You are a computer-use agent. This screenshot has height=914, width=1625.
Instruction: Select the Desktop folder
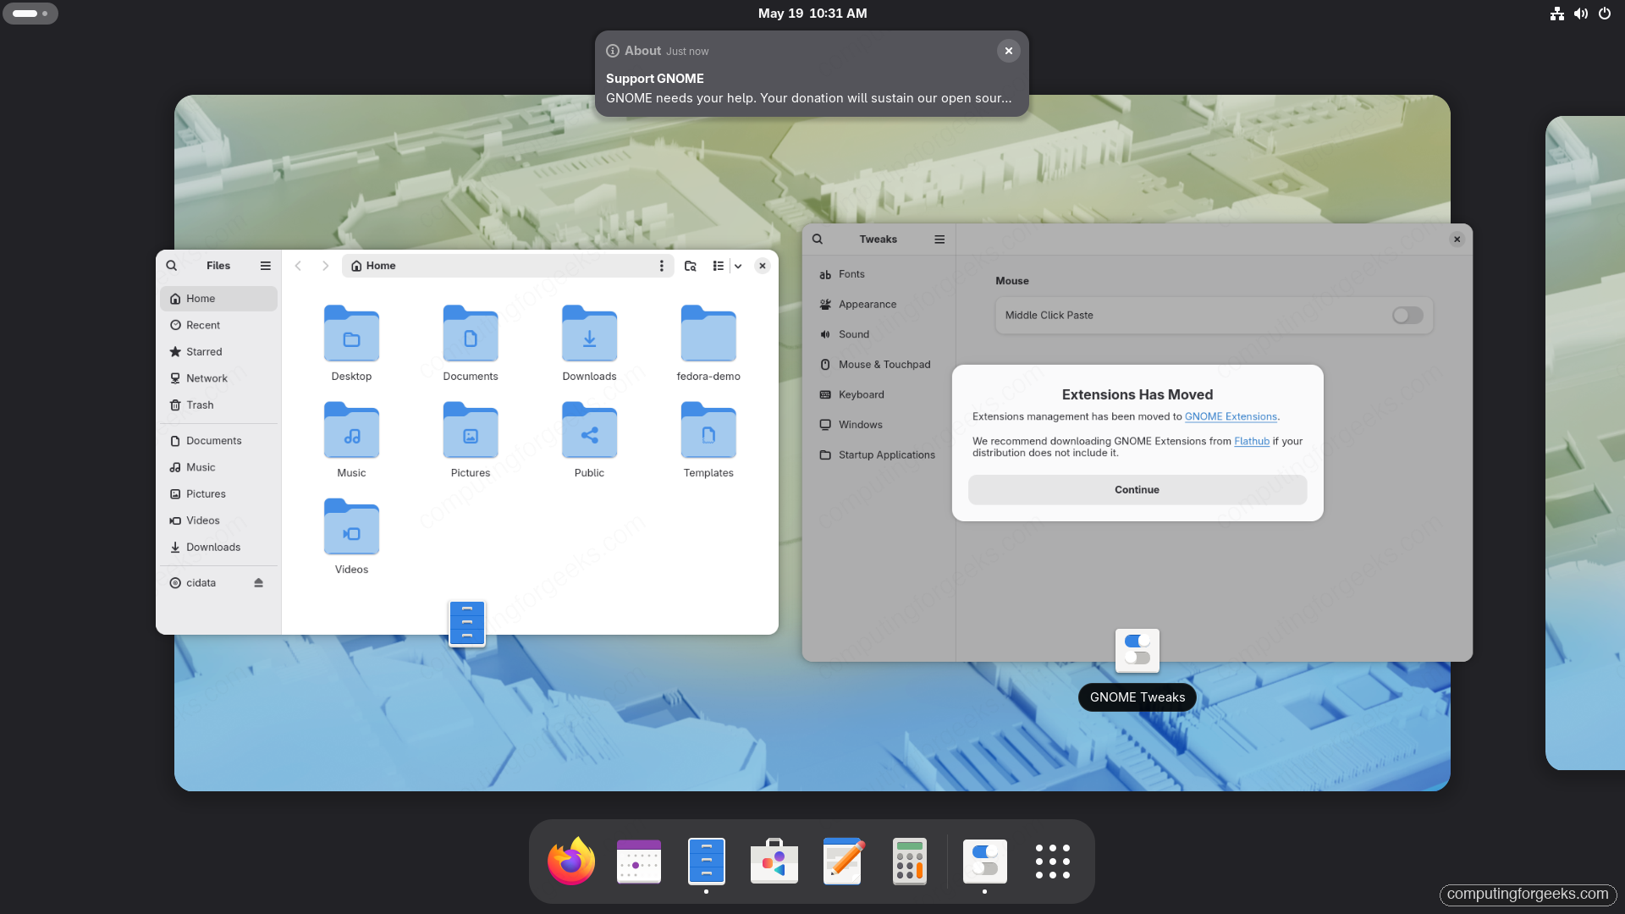(351, 343)
